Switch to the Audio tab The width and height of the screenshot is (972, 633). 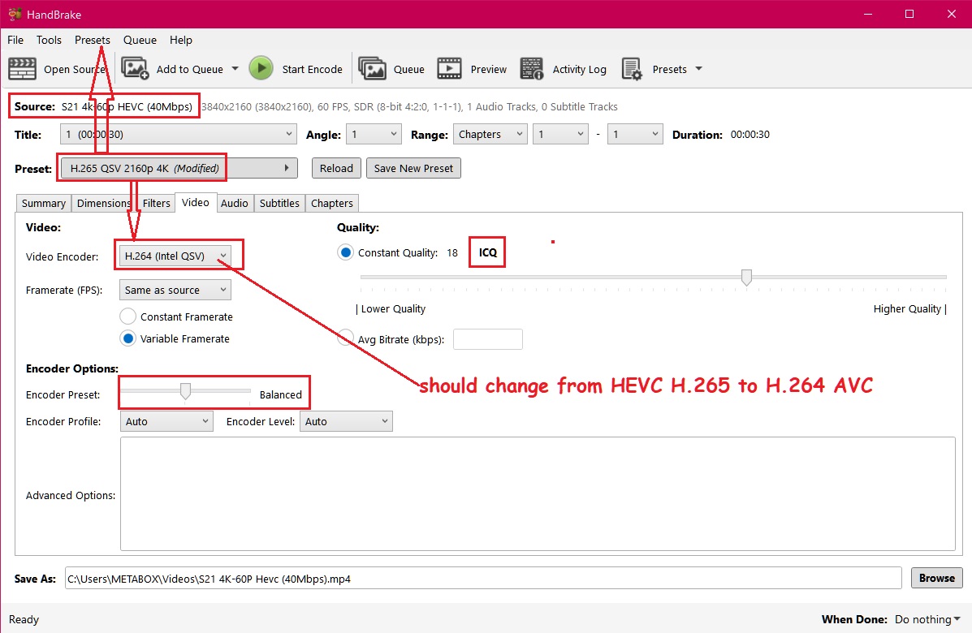click(x=235, y=203)
